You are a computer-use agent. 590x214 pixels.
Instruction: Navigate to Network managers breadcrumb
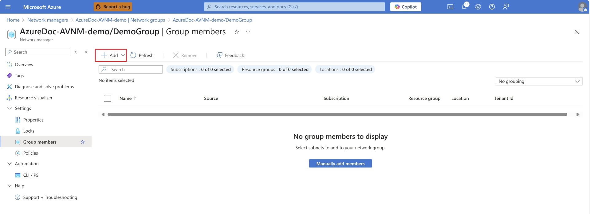point(48,20)
